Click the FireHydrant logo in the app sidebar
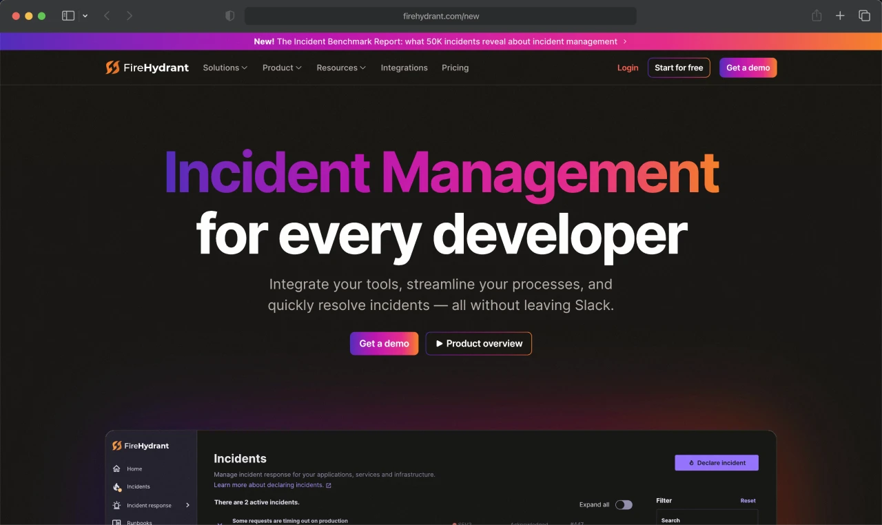The width and height of the screenshot is (882, 525). [141, 446]
